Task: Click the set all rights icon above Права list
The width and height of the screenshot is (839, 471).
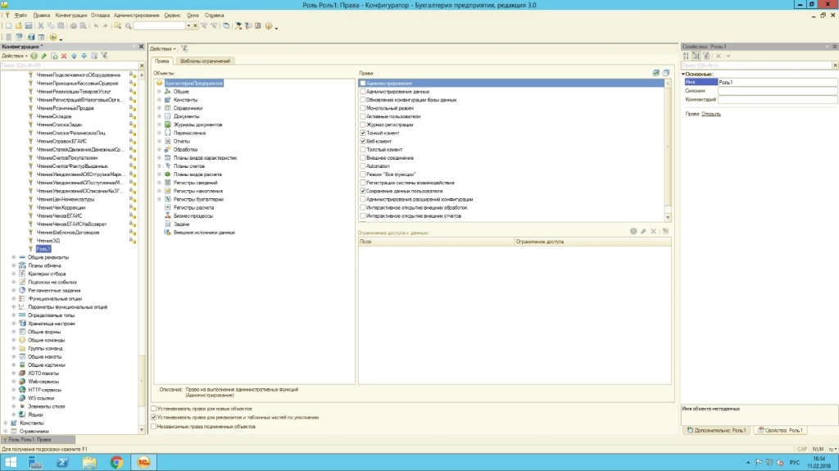Action: tap(655, 73)
